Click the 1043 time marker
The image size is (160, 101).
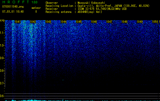coord(48,22)
